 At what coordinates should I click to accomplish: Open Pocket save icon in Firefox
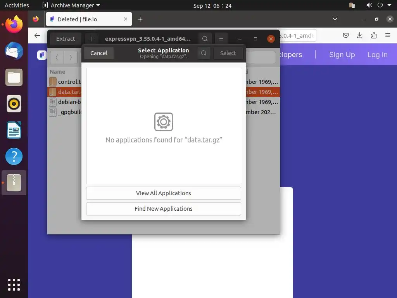[345, 35]
